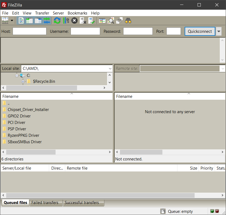Open the Remote site path dropdown
The width and height of the screenshot is (226, 215).
pos(223,69)
